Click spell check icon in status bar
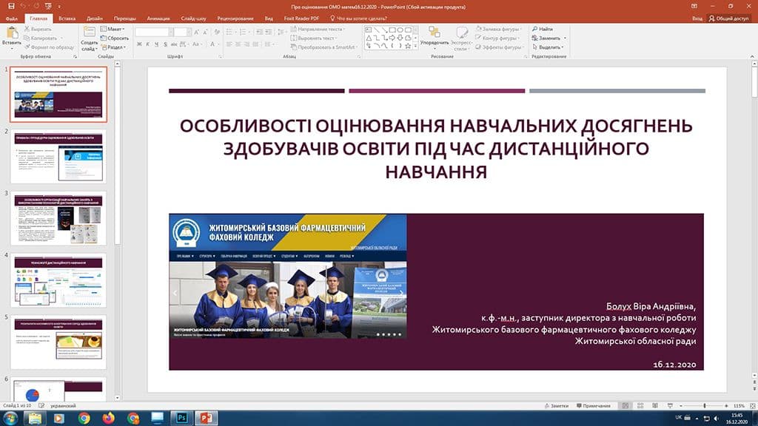This screenshot has height=426, width=758. tap(41, 406)
